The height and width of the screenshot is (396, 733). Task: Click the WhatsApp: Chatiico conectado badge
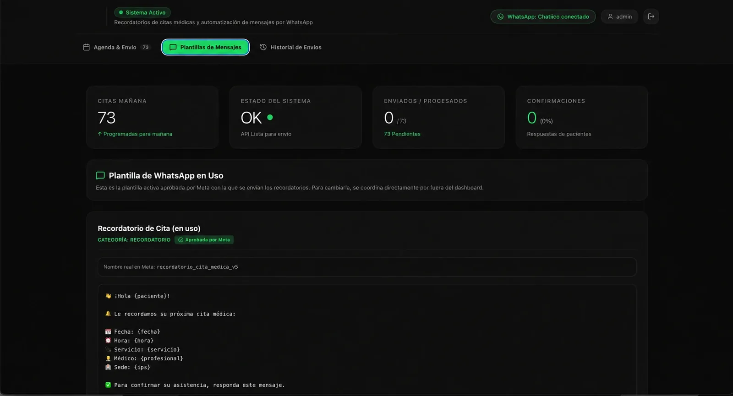(x=543, y=16)
